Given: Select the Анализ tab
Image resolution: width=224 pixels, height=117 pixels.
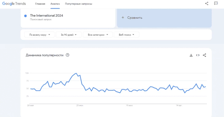Looking at the screenshot, I should click(55, 4).
